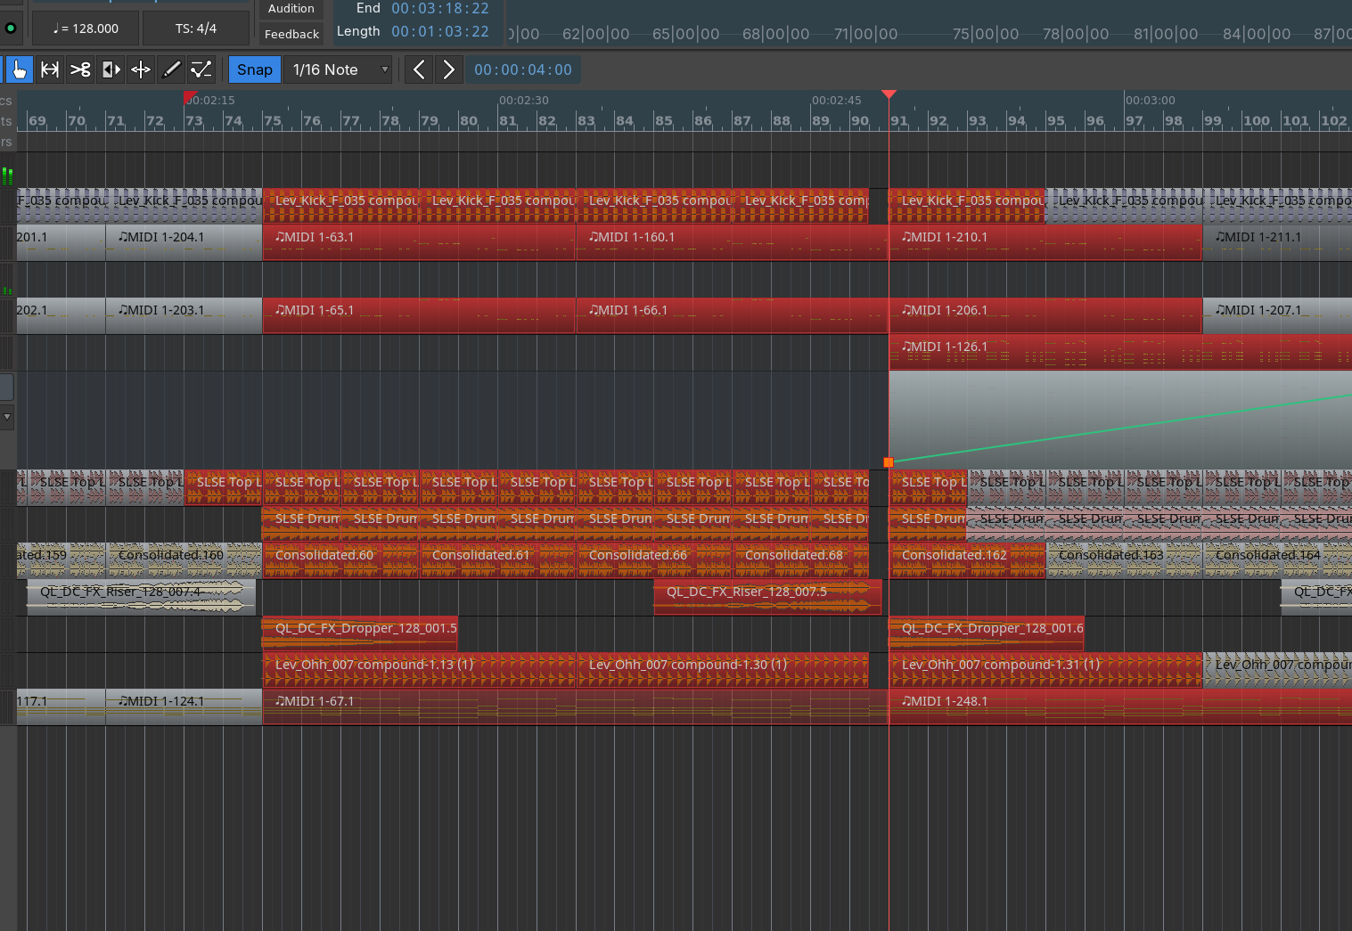Toggle the Feedback indicator
The height and width of the screenshot is (931, 1352).
point(291,34)
